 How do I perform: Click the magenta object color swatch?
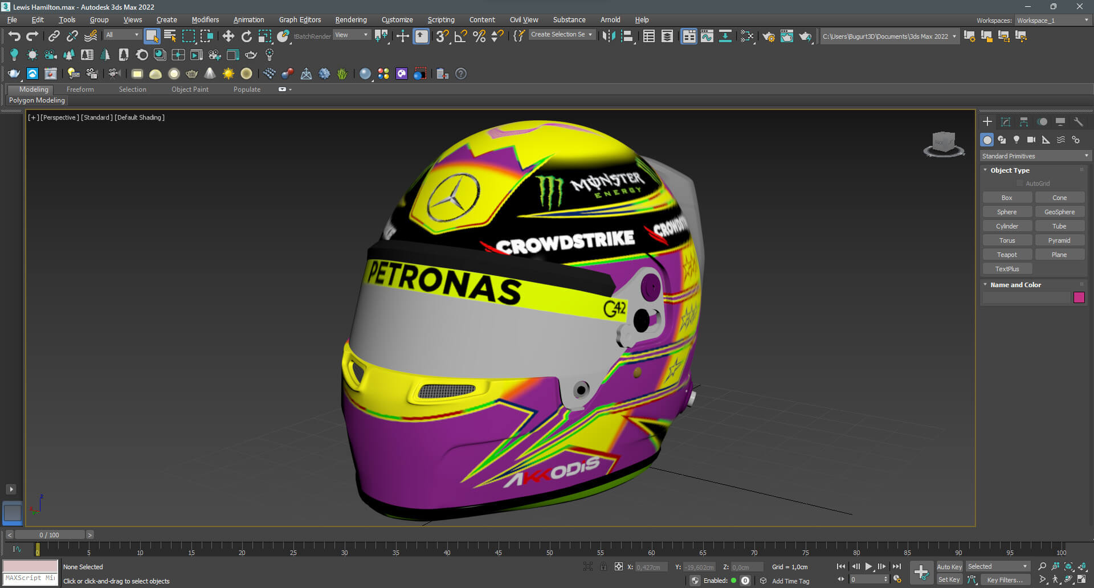click(x=1079, y=297)
